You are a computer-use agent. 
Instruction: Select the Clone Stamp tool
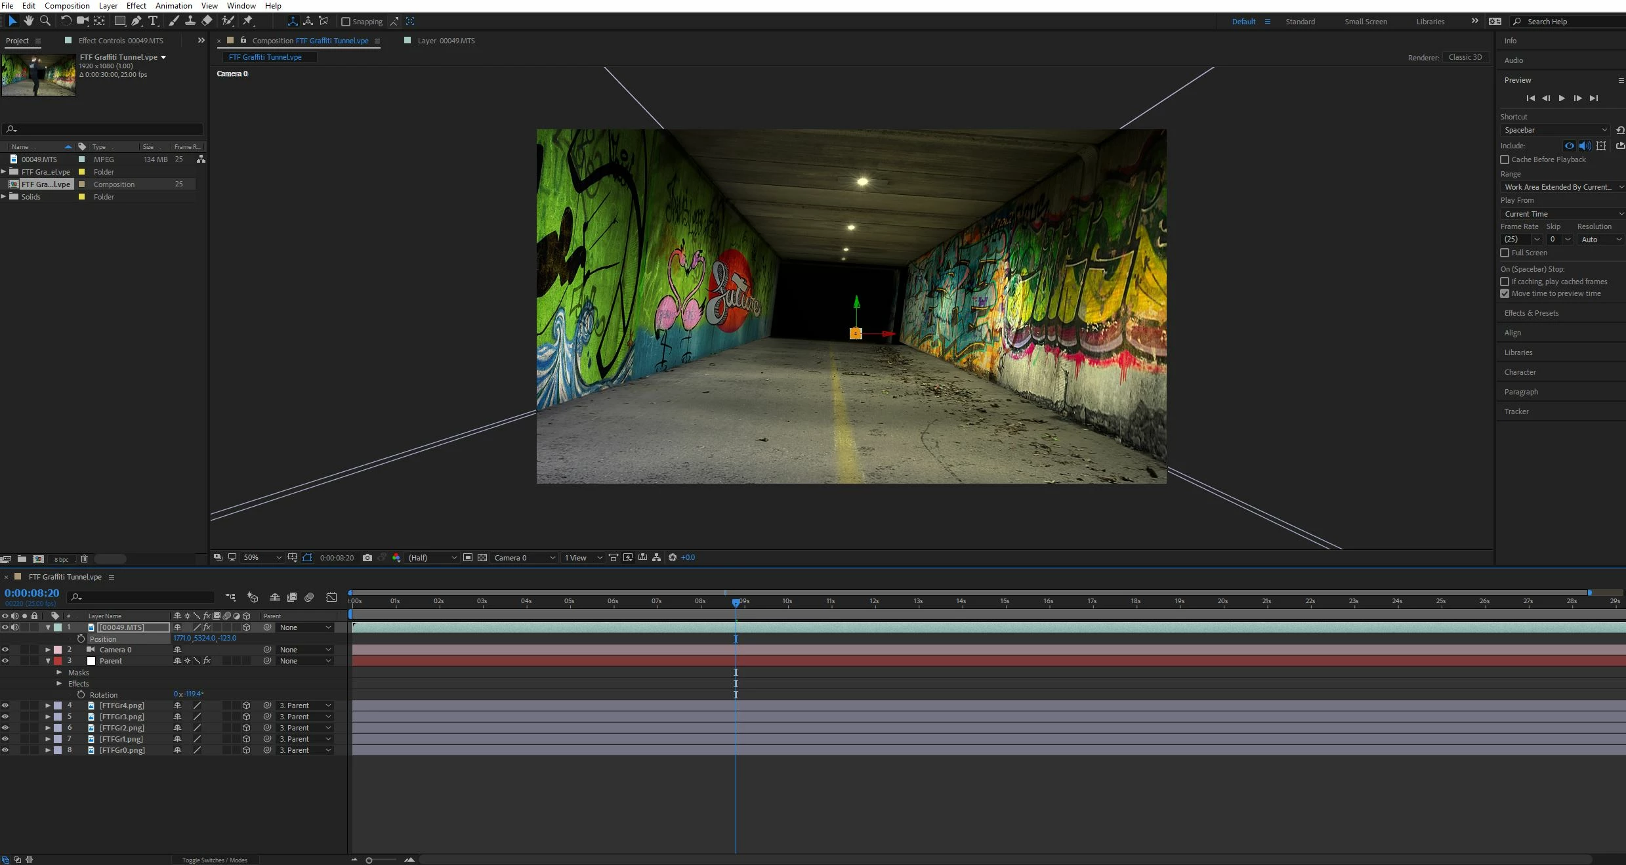point(190,21)
